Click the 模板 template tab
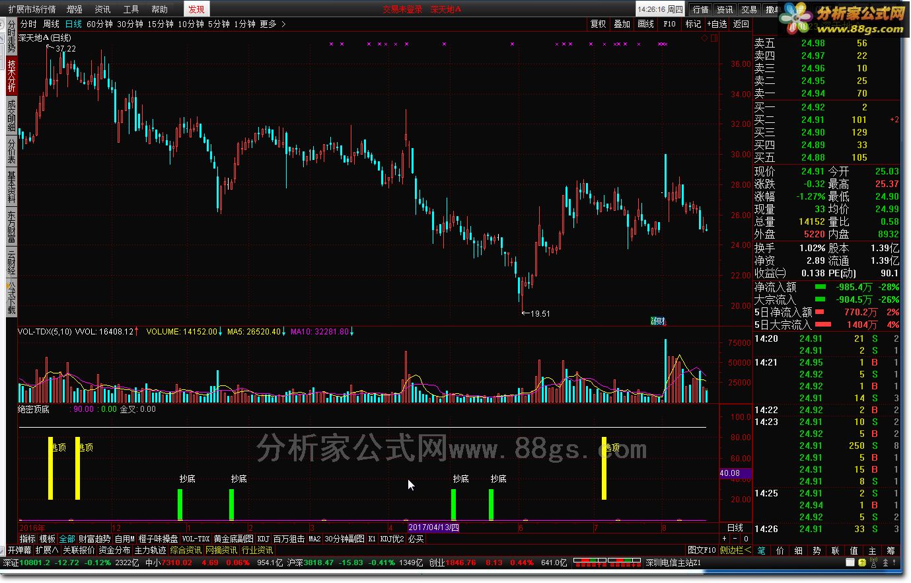Image resolution: width=911 pixels, height=583 pixels. (x=48, y=539)
